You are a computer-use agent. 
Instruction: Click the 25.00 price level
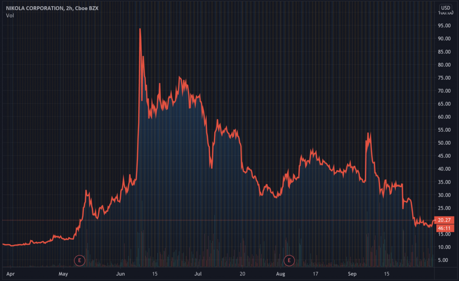(444, 208)
